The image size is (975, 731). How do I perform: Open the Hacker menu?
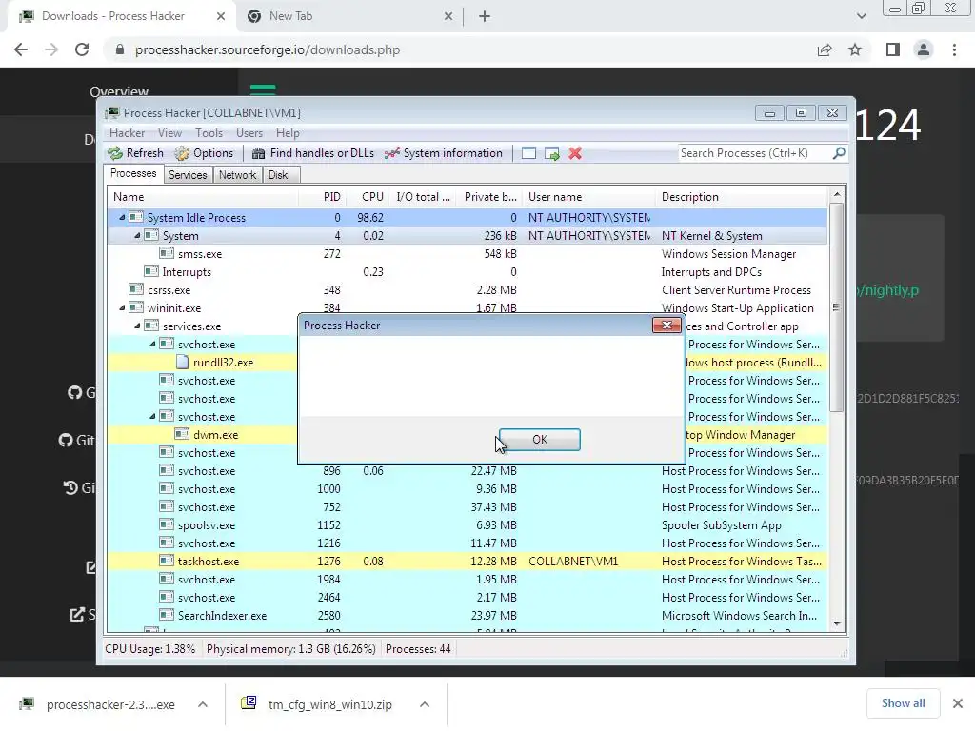click(x=127, y=133)
